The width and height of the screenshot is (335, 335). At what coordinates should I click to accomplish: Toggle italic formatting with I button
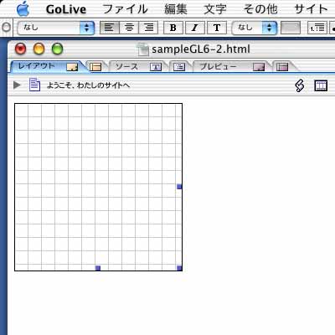coord(194,28)
